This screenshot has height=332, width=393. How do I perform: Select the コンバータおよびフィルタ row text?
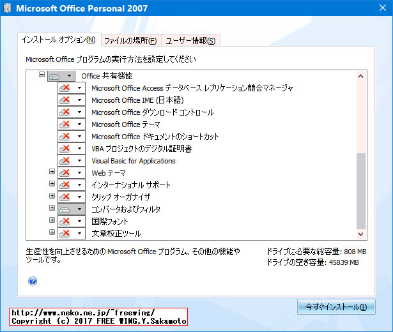(126, 209)
